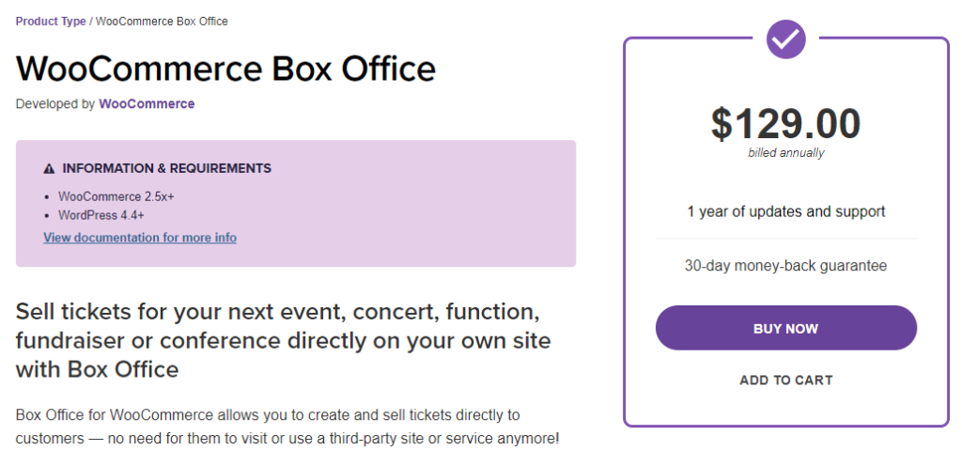
Task: Click the WooCommerce Box Office breadcrumb text
Action: pyautogui.click(x=162, y=22)
